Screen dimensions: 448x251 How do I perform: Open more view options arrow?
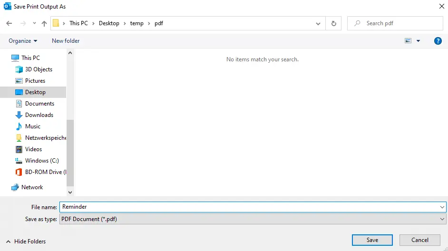[419, 41]
